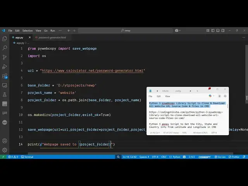
Task: Open the Explorer view in the activity bar
Action: point(5,39)
